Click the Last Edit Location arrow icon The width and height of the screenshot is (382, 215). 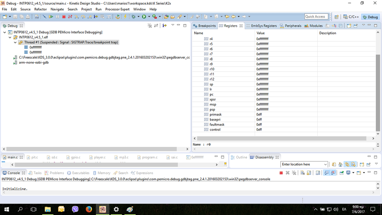tap(227, 16)
